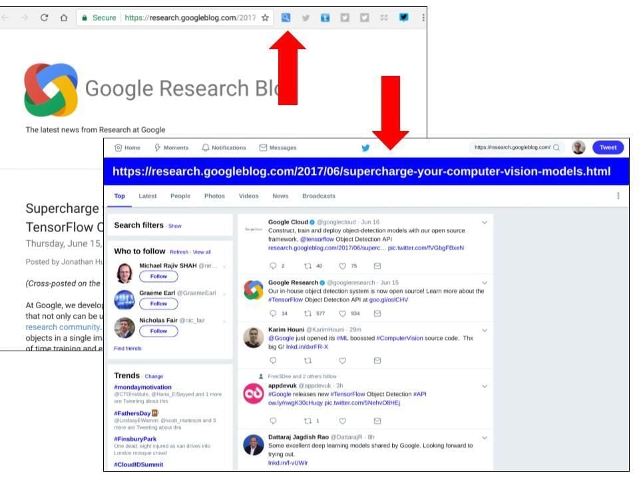The image size is (639, 479).
Task: Retweet the Google Research tweet
Action: point(308,313)
